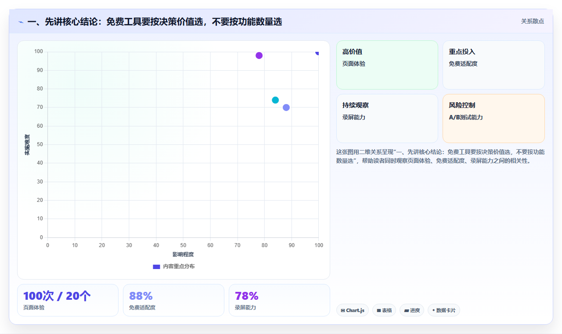Open the 重点投入 免费适配度 card
This screenshot has width=562, height=334.
(494, 65)
